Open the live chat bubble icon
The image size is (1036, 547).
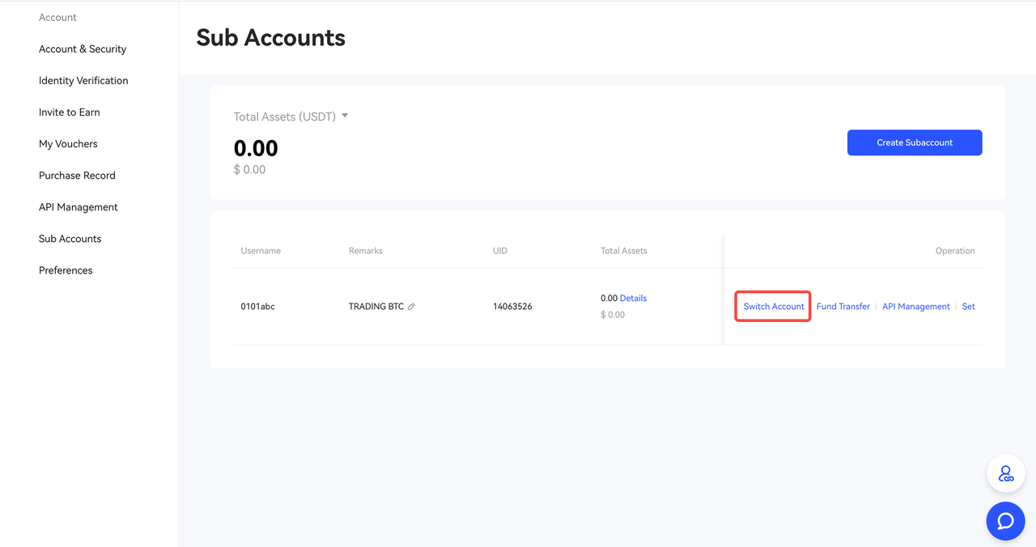(x=1005, y=520)
